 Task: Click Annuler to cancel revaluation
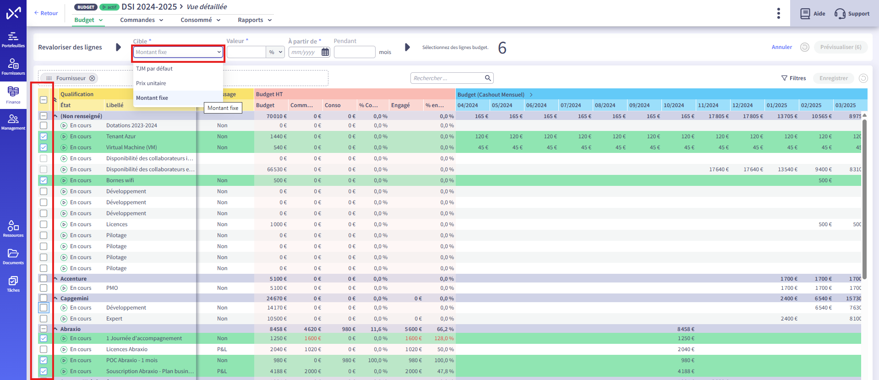point(781,47)
